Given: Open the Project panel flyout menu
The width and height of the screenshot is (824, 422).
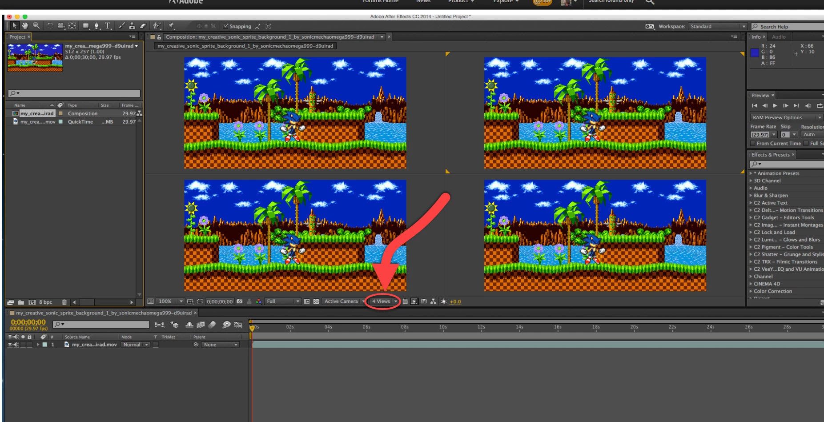Looking at the screenshot, I should (132, 36).
